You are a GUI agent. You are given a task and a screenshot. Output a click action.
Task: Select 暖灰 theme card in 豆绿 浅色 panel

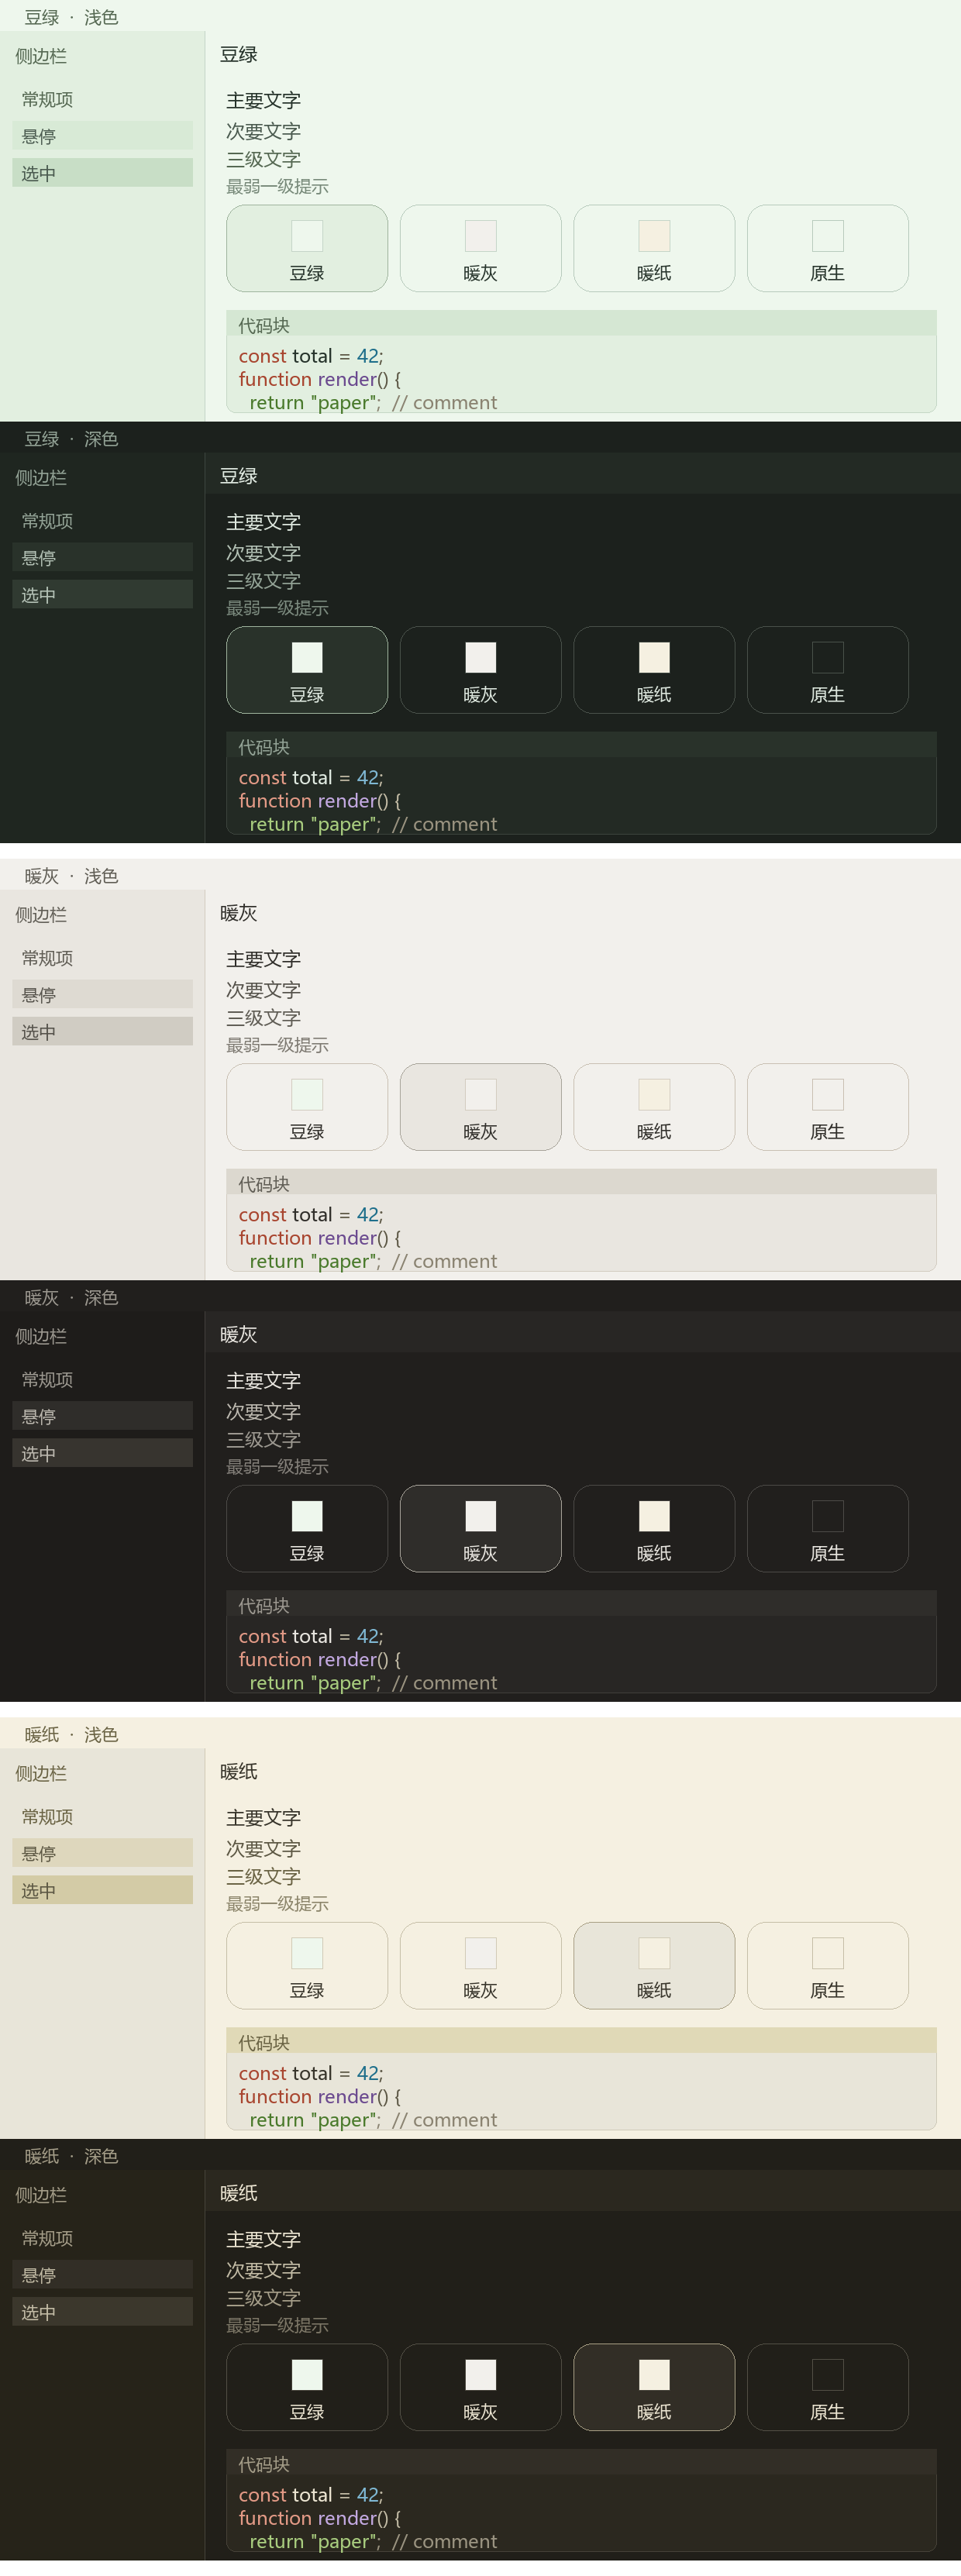pos(481,248)
